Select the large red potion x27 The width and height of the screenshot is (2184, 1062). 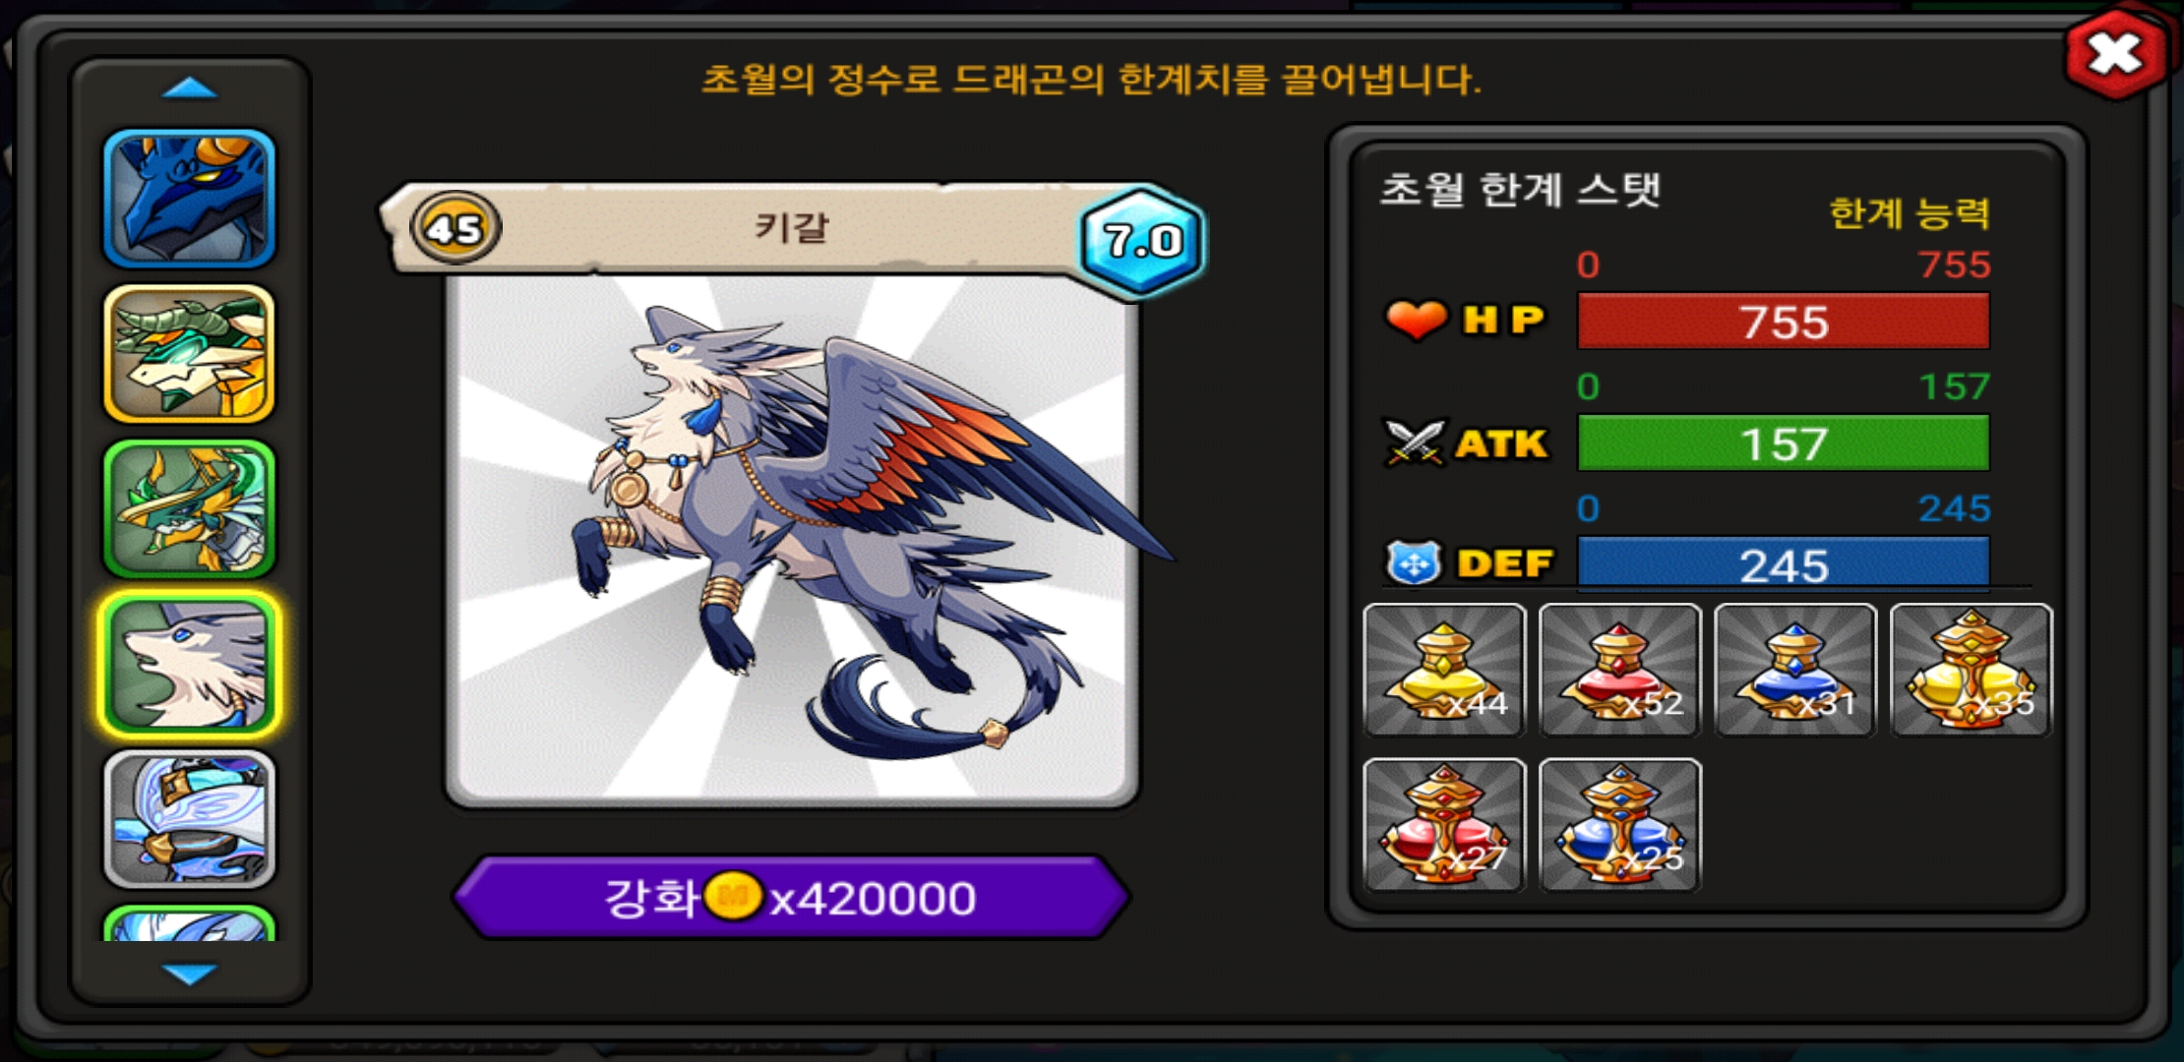coord(1444,825)
